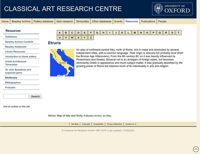Open the People tab
Image resolution: width=200 pixels, height=154 pixels.
click(x=162, y=22)
